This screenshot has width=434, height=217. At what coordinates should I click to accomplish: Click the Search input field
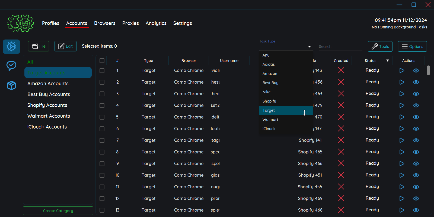tap(340, 47)
